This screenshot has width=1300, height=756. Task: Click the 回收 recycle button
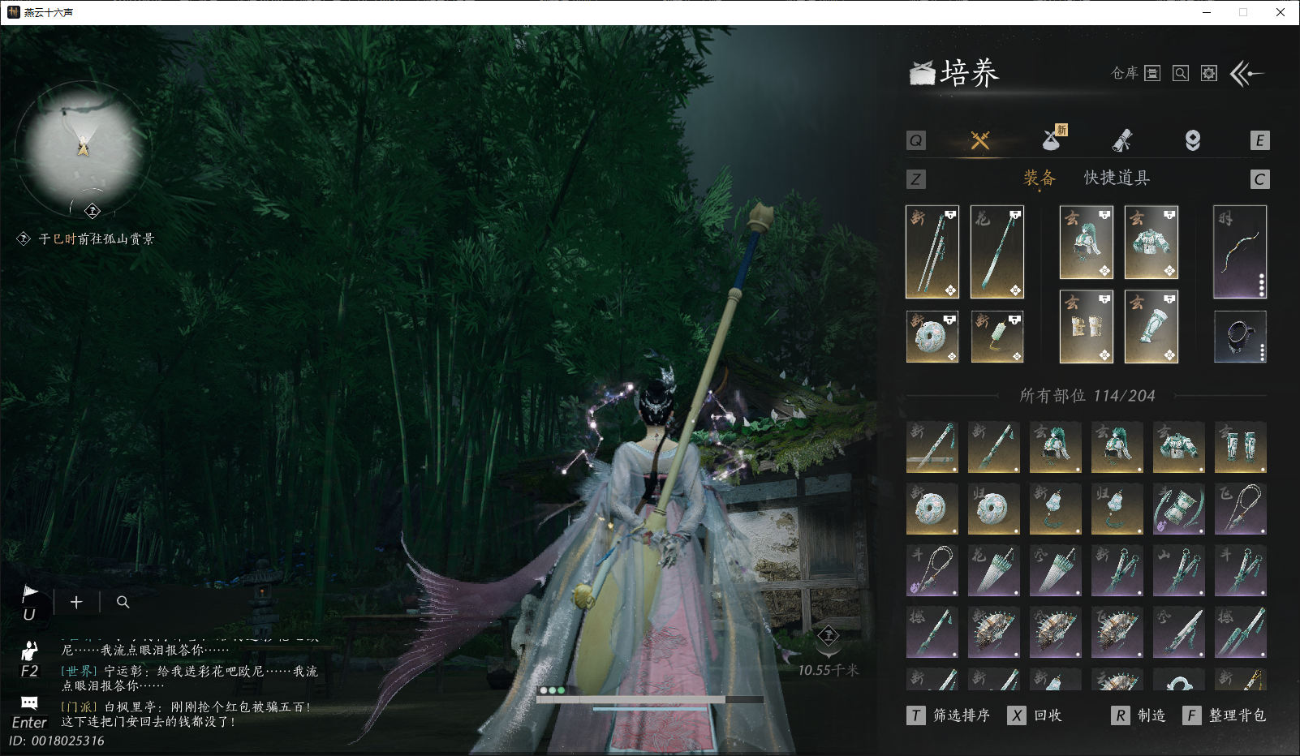point(1035,715)
